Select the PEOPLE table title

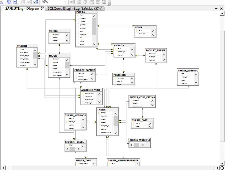pyautogui.click(x=81, y=12)
